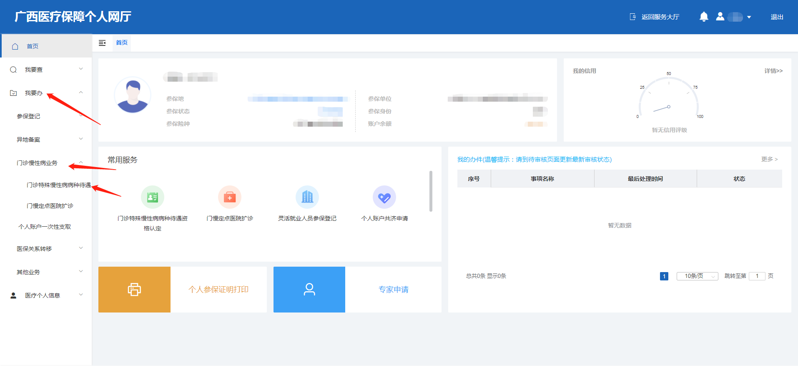Click the 常用服务 vertical scrollbar
Screen dimensions: 798x390
(x=431, y=191)
